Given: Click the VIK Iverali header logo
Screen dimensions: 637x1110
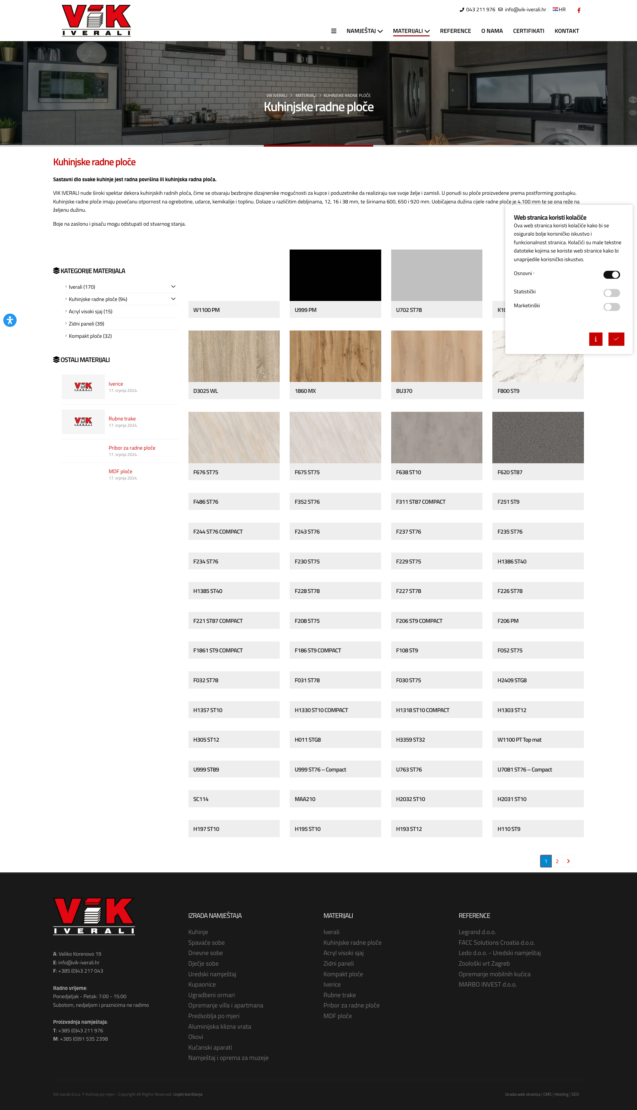Looking at the screenshot, I should coord(96,21).
